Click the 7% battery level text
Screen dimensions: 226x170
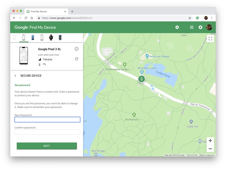(44, 64)
